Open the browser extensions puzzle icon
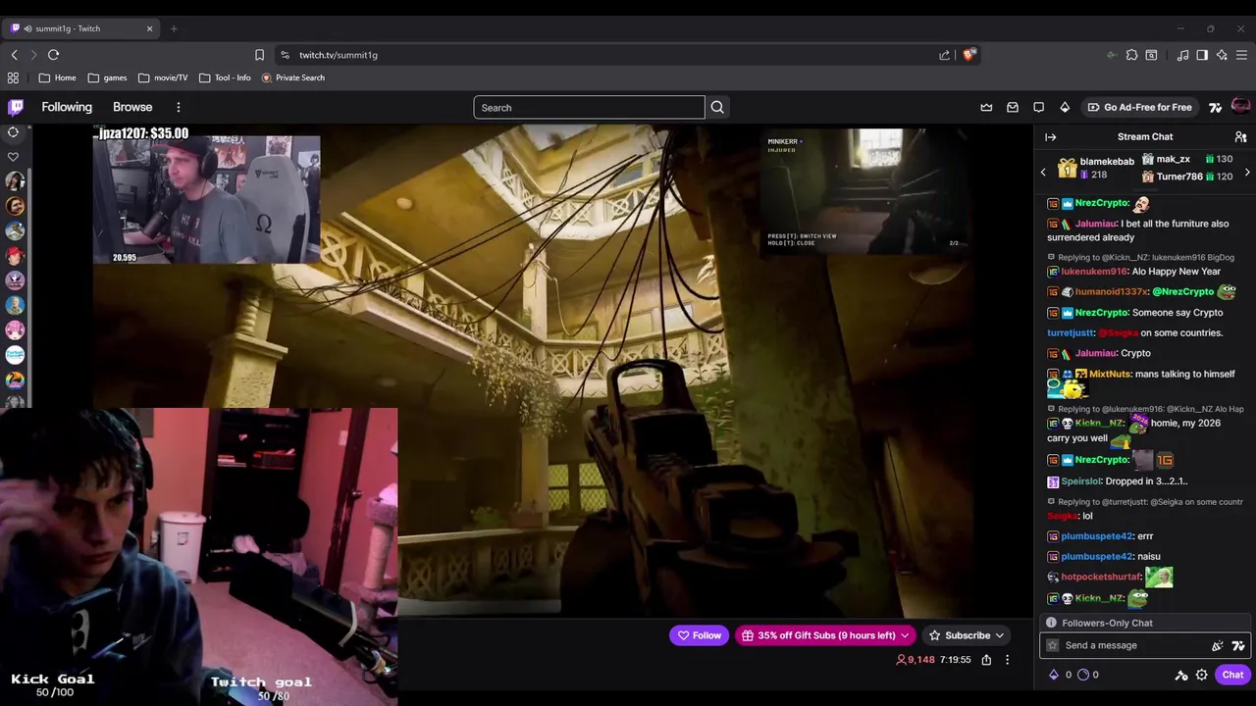This screenshot has width=1256, height=706. [x=1131, y=55]
